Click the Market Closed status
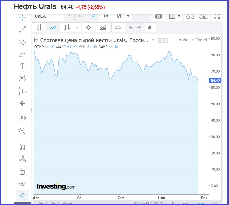 pos(193,40)
